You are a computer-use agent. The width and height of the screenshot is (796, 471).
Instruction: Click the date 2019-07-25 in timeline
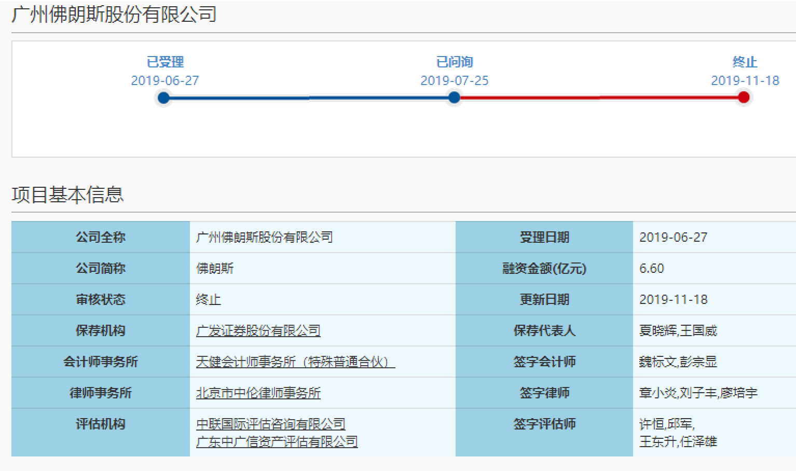click(x=455, y=80)
